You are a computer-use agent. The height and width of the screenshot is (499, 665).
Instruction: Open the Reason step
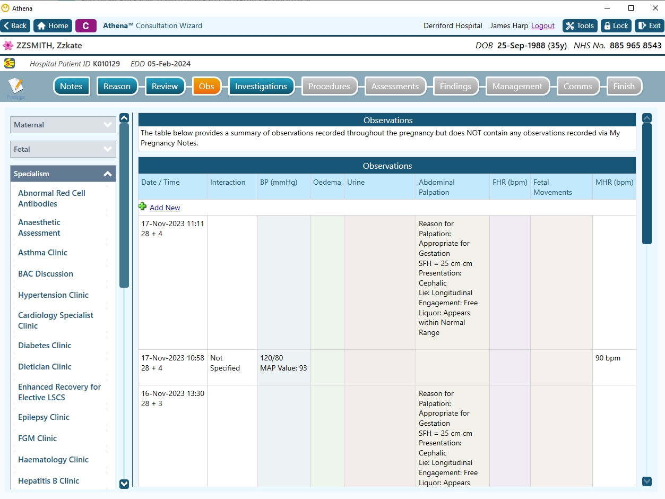(x=117, y=87)
